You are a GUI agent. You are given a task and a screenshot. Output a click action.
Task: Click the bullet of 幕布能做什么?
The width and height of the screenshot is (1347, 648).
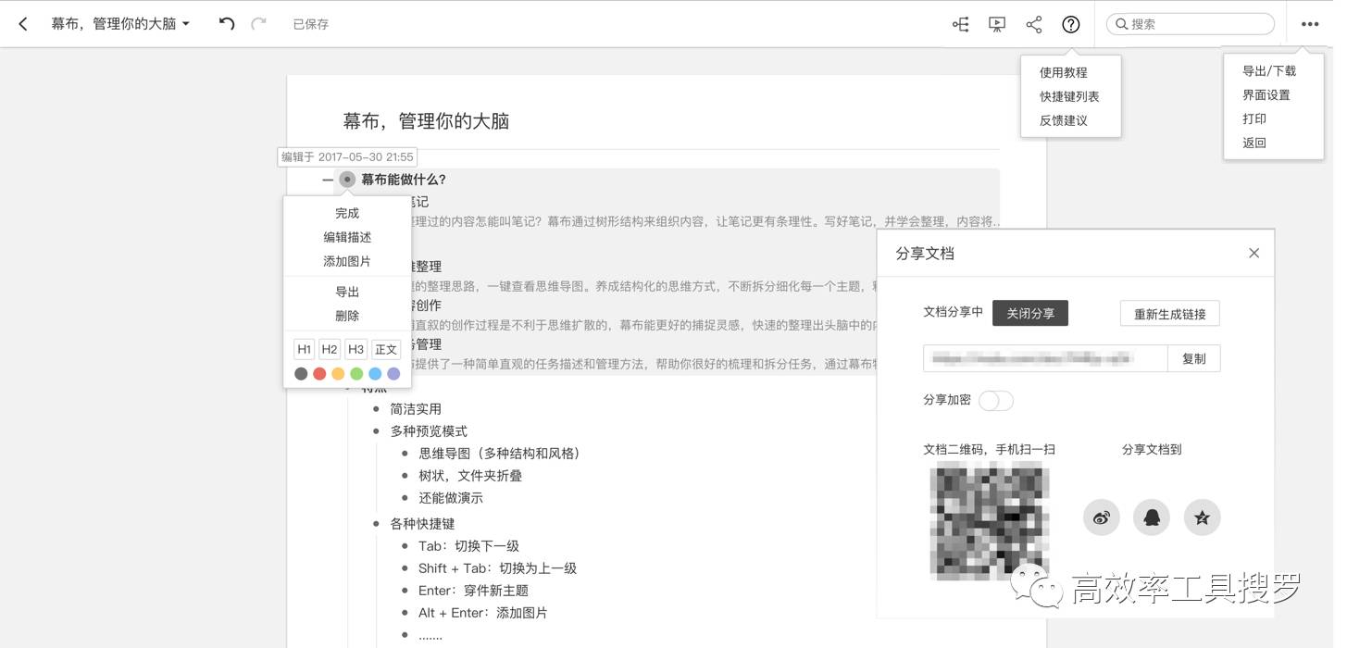pyautogui.click(x=347, y=180)
